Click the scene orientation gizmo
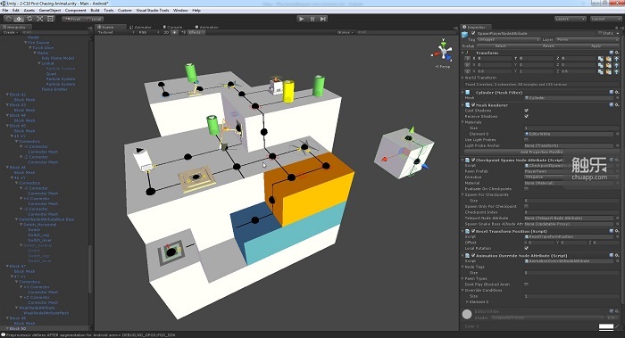This screenshot has height=338, width=625. [x=444, y=51]
